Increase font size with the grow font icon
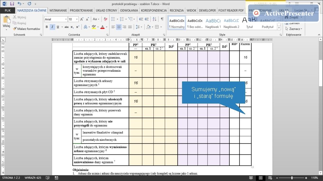Image resolution: width=323 pixels, height=181 pixels. [82, 19]
